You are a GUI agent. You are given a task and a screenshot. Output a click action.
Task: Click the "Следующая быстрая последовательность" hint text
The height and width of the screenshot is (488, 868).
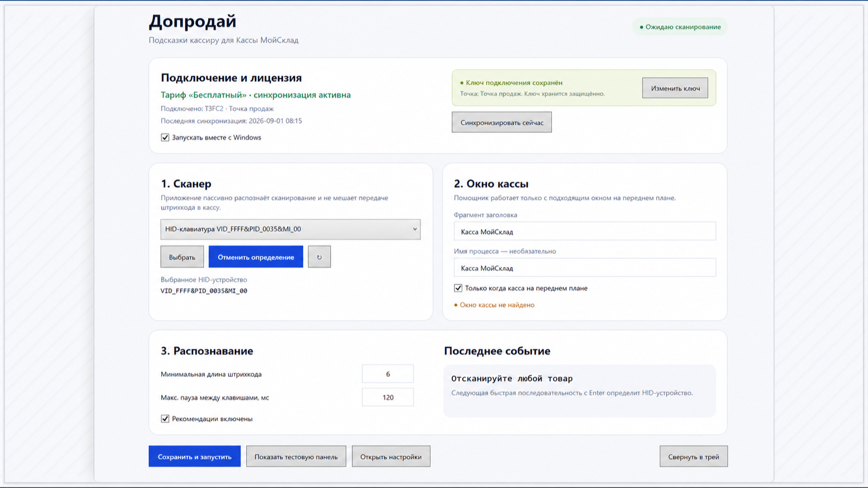pyautogui.click(x=572, y=393)
